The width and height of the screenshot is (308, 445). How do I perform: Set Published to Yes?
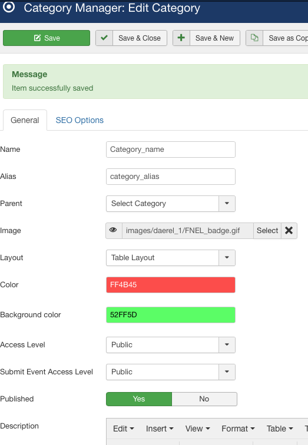(x=139, y=399)
